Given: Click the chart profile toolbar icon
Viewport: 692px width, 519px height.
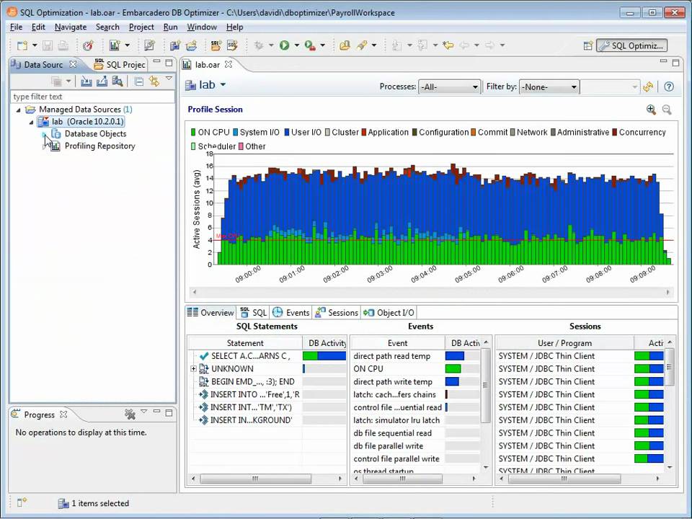Looking at the screenshot, I should click(x=115, y=45).
